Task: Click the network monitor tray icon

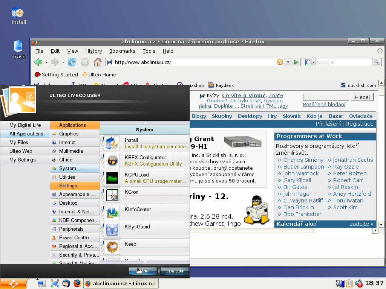Action: (340, 283)
